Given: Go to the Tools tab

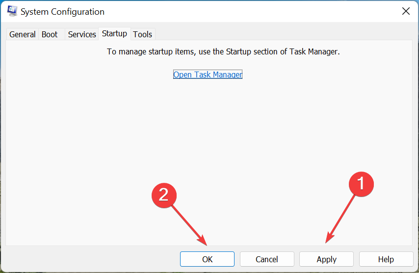Looking at the screenshot, I should coord(143,34).
